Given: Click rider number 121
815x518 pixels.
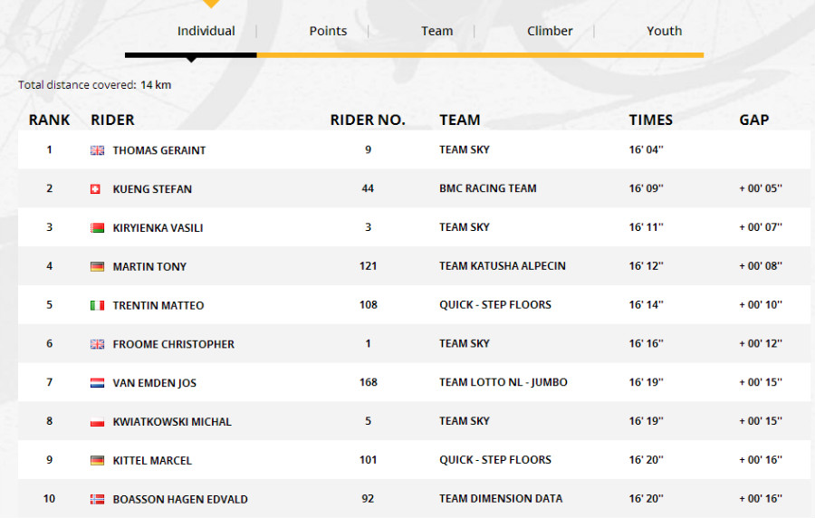Looking at the screenshot, I should [x=368, y=266].
